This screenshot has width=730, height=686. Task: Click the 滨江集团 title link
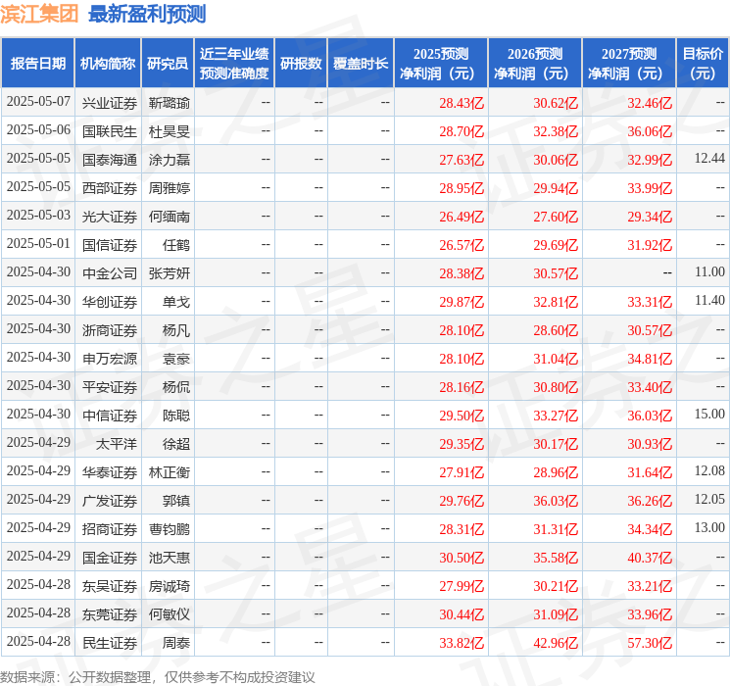click(x=40, y=14)
